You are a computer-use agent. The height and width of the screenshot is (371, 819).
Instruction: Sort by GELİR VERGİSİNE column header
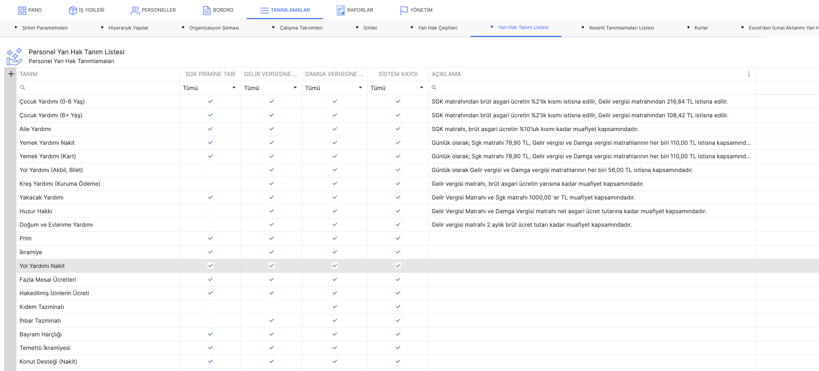coord(271,74)
